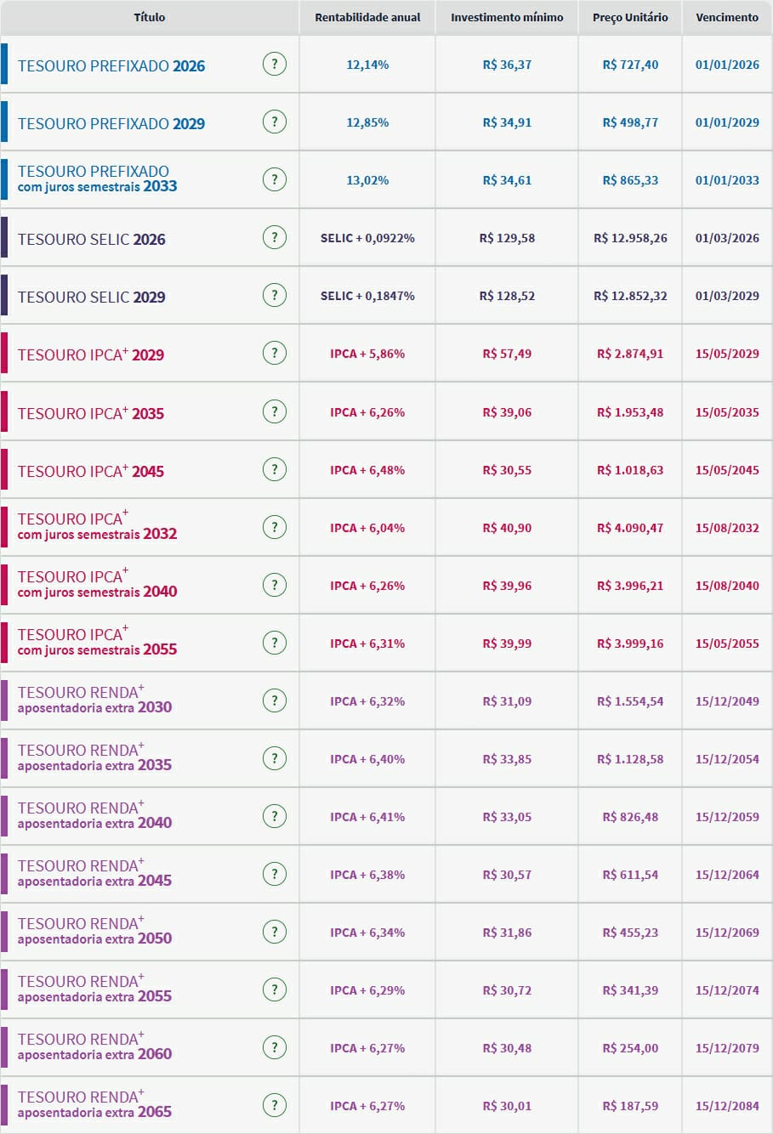Viewport: 773px width, 1134px height.
Task: Click the 15/05/2055 maturity date
Action: point(727,644)
